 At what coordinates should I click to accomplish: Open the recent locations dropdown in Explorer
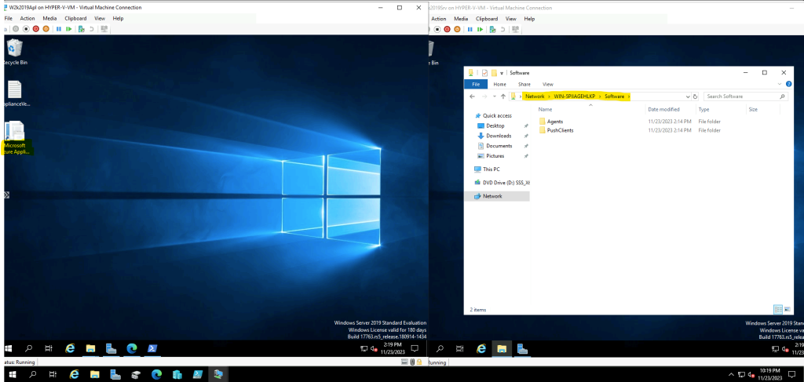coord(495,96)
